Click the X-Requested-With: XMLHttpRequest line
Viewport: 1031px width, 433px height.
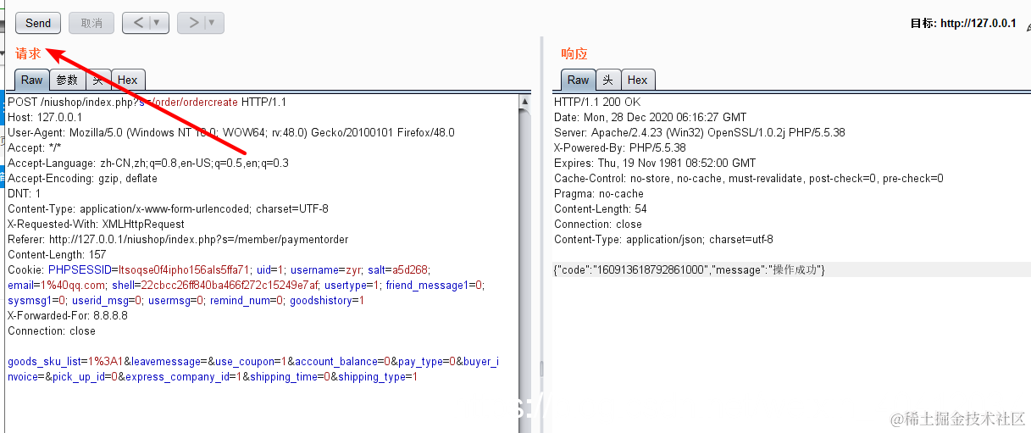coord(96,224)
